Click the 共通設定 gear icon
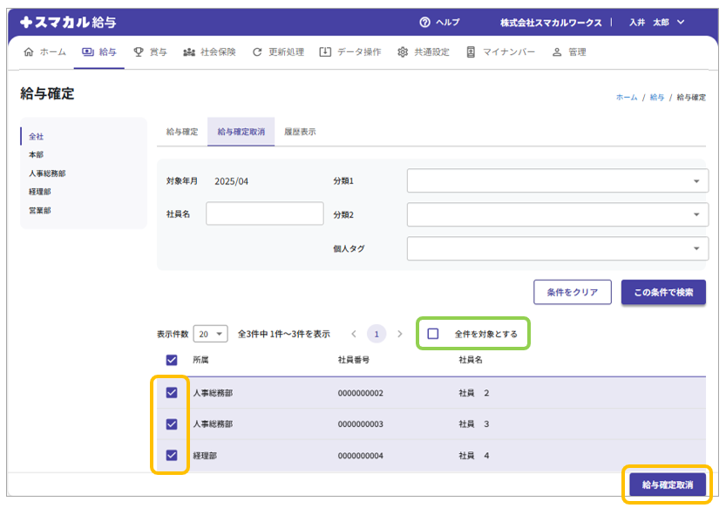The image size is (726, 508). pyautogui.click(x=403, y=52)
